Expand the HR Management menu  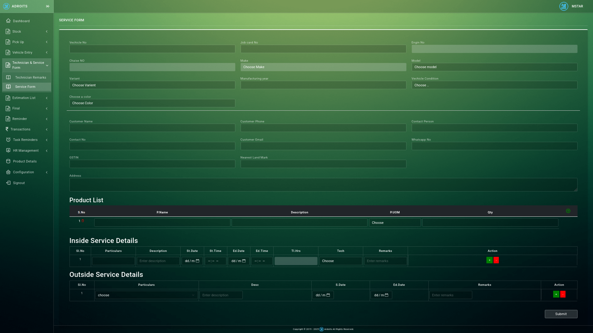pos(27,150)
